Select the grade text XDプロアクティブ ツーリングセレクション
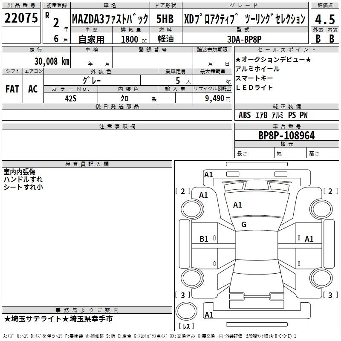 tap(245, 19)
